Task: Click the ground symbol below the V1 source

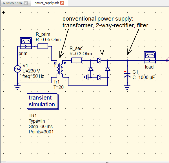Action: tap(17, 87)
